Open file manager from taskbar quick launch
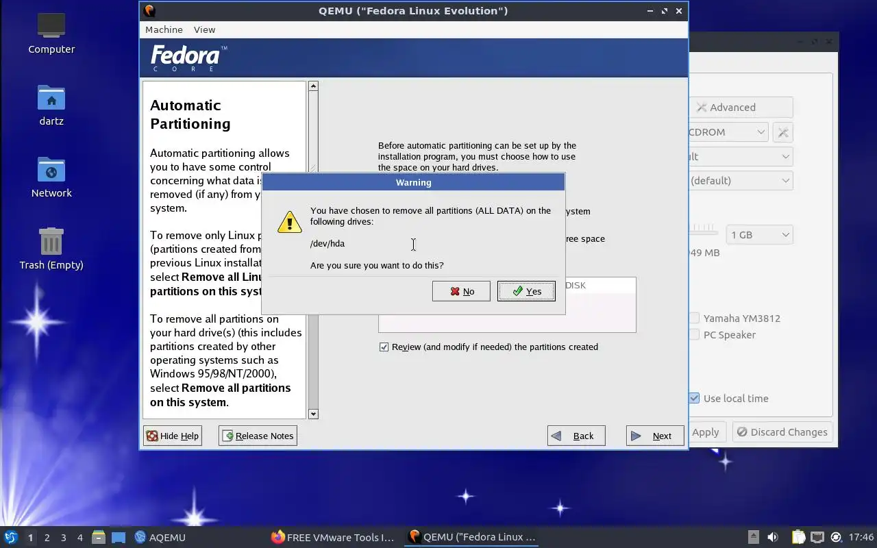 [x=98, y=537]
